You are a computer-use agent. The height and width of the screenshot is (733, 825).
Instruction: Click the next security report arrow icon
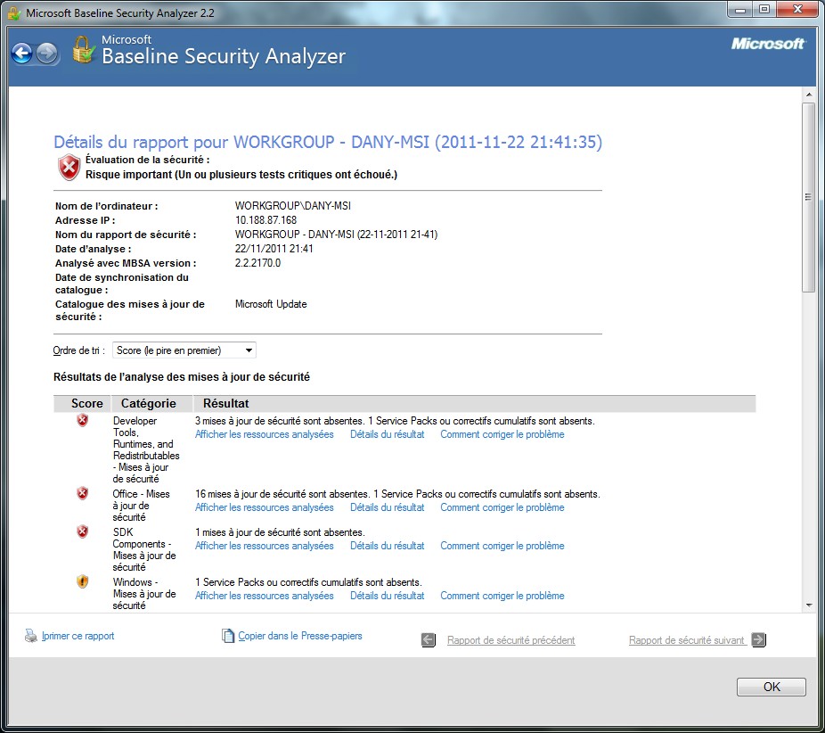tap(759, 639)
